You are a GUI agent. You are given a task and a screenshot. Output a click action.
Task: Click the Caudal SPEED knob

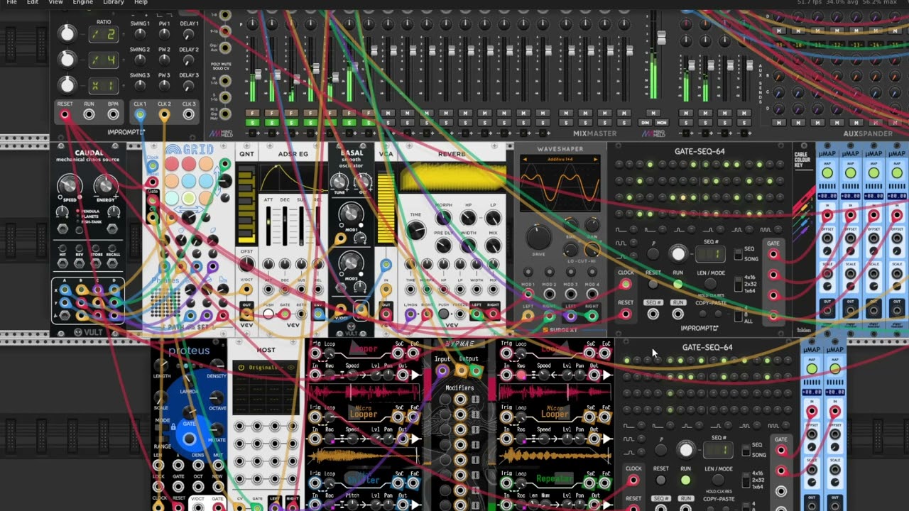69,185
